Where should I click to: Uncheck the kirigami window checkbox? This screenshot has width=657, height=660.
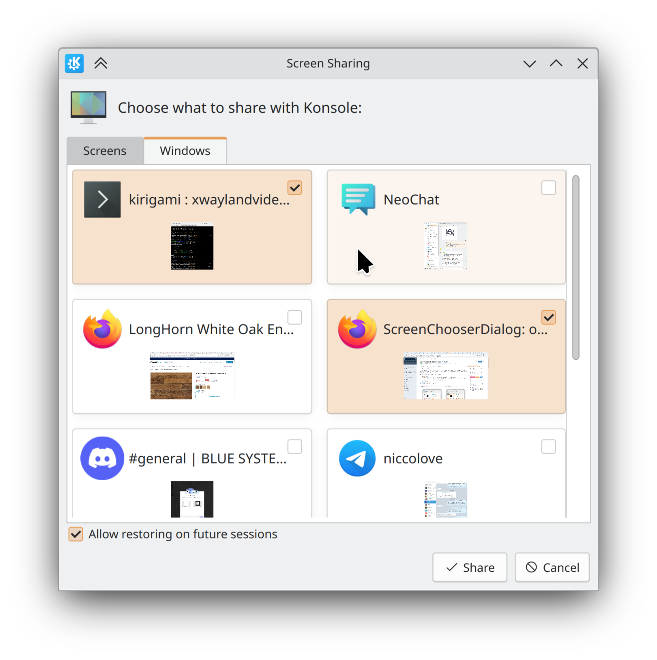point(295,188)
